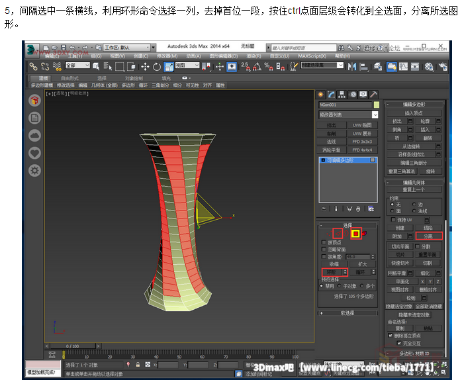Select the 面 constraint radio button
This screenshot has width=460, height=380.
[x=392, y=211]
